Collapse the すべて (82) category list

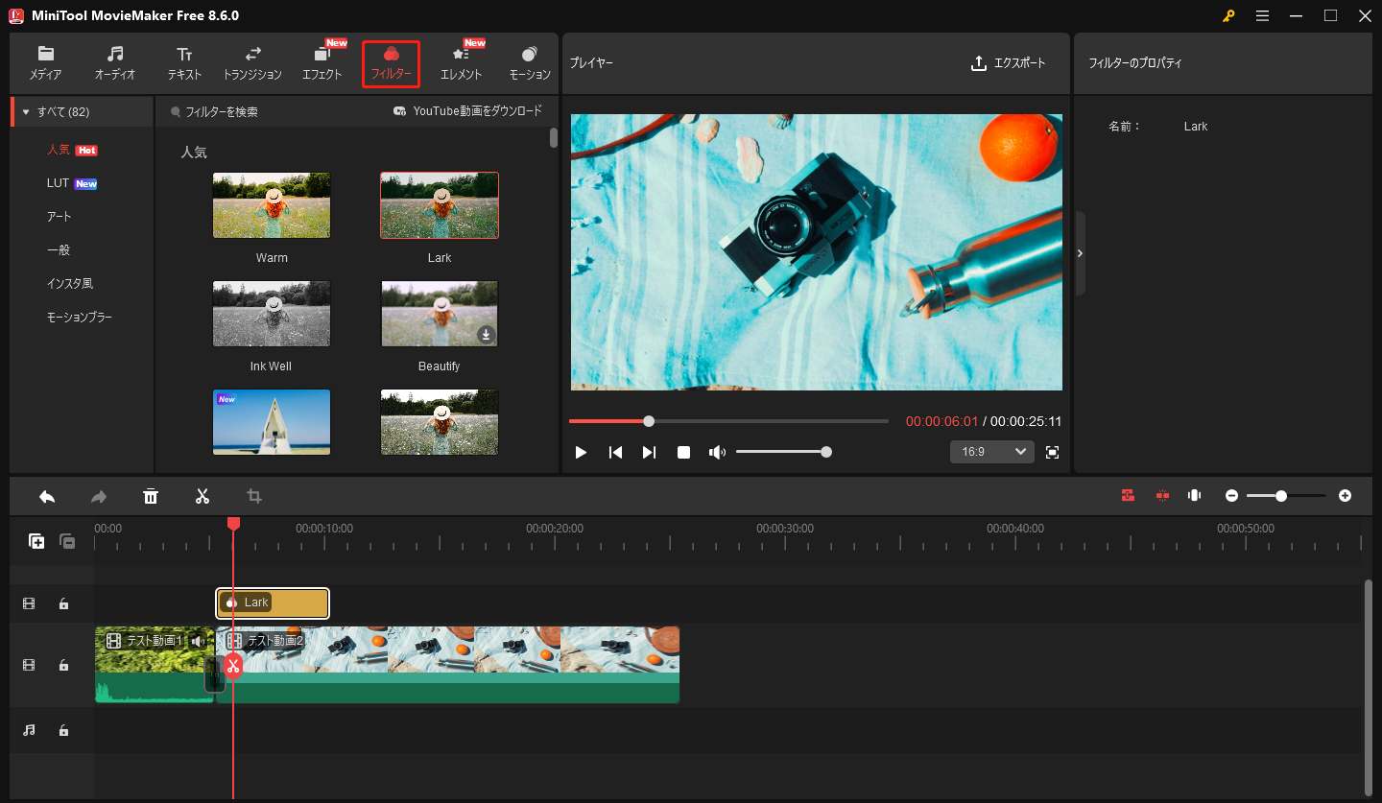[26, 111]
